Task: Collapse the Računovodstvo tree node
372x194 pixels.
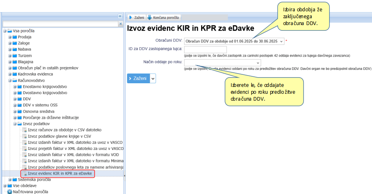Action: point(10,80)
